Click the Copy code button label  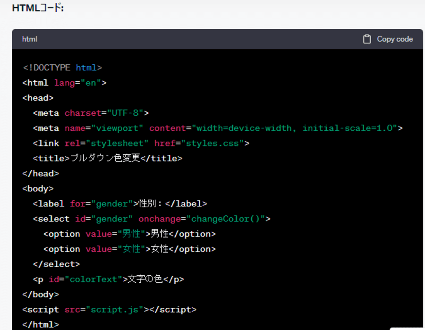point(395,39)
